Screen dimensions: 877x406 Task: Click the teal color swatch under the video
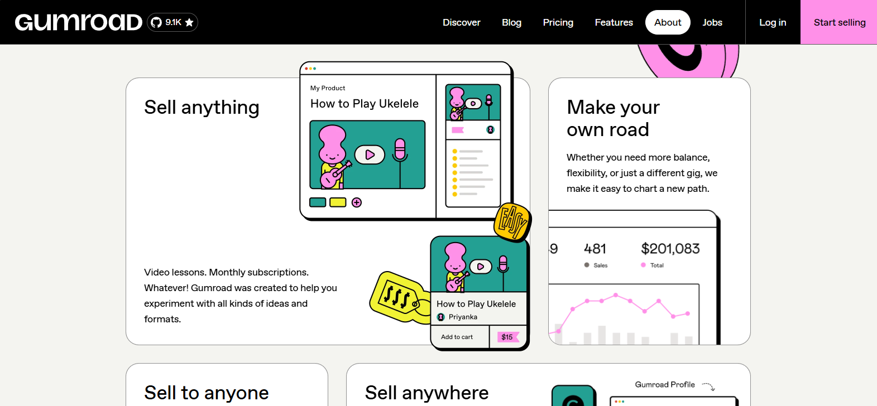click(318, 202)
